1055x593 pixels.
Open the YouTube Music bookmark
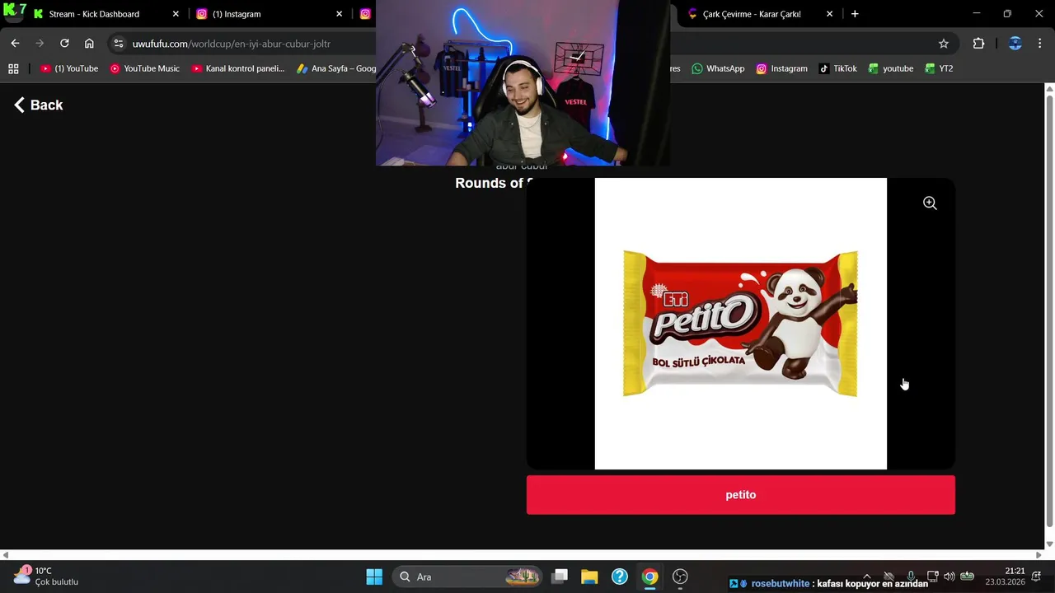pos(144,68)
